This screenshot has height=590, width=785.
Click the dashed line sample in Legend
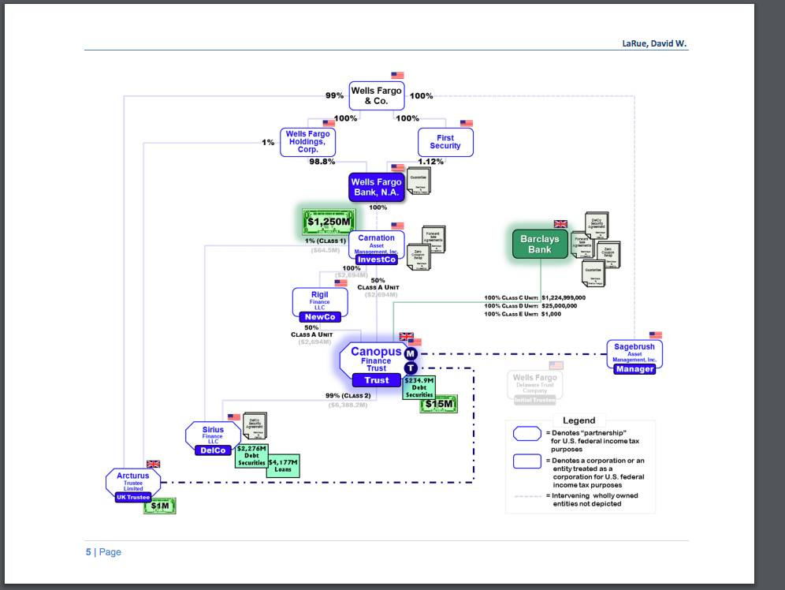point(528,496)
